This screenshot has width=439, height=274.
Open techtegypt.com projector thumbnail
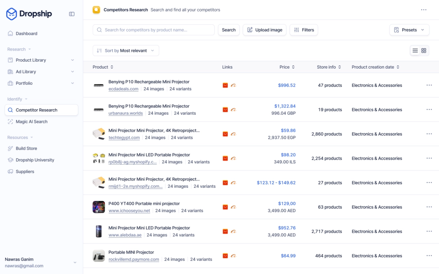tap(99, 134)
